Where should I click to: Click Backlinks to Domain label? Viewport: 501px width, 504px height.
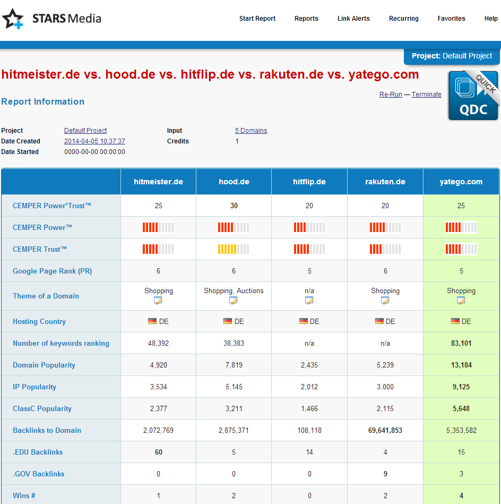coord(47,430)
